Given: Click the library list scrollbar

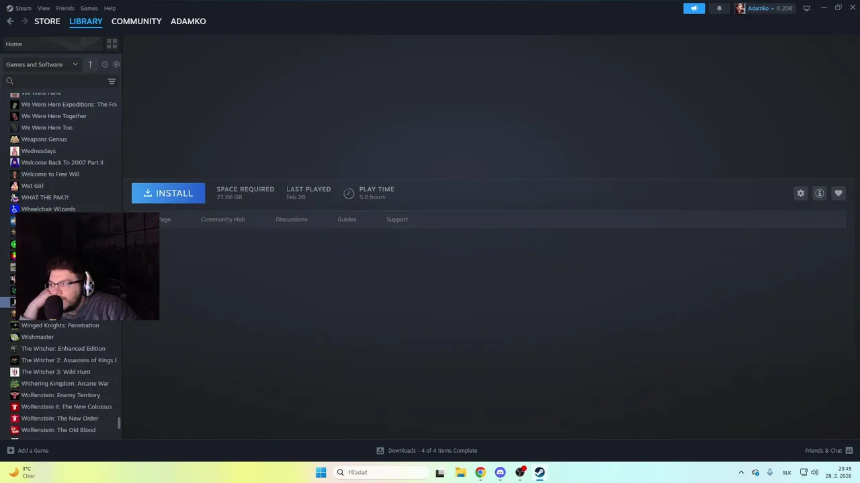Looking at the screenshot, I should (120, 423).
